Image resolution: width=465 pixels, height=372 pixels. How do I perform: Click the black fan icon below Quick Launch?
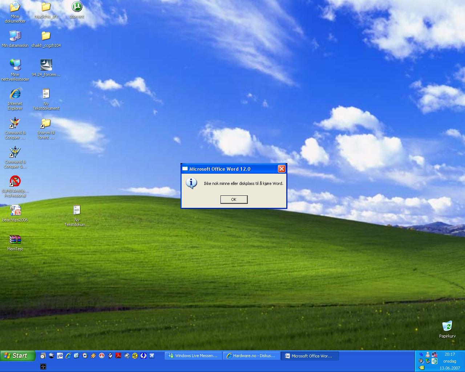(x=43, y=367)
